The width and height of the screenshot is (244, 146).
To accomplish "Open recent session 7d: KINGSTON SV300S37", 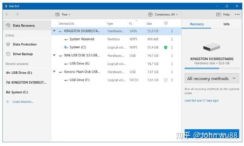I will tap(26, 82).
